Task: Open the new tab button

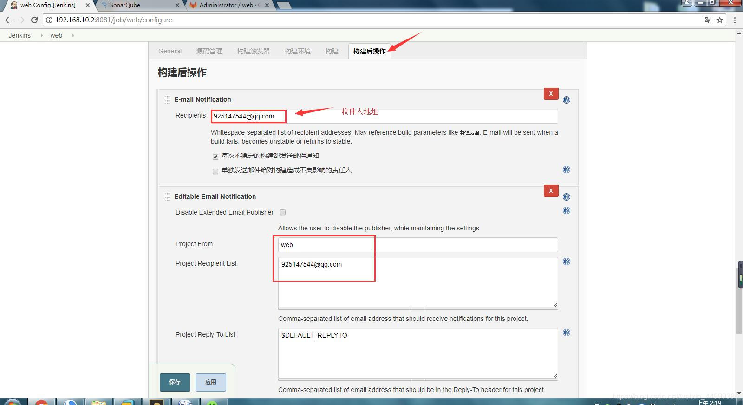Action: click(283, 6)
